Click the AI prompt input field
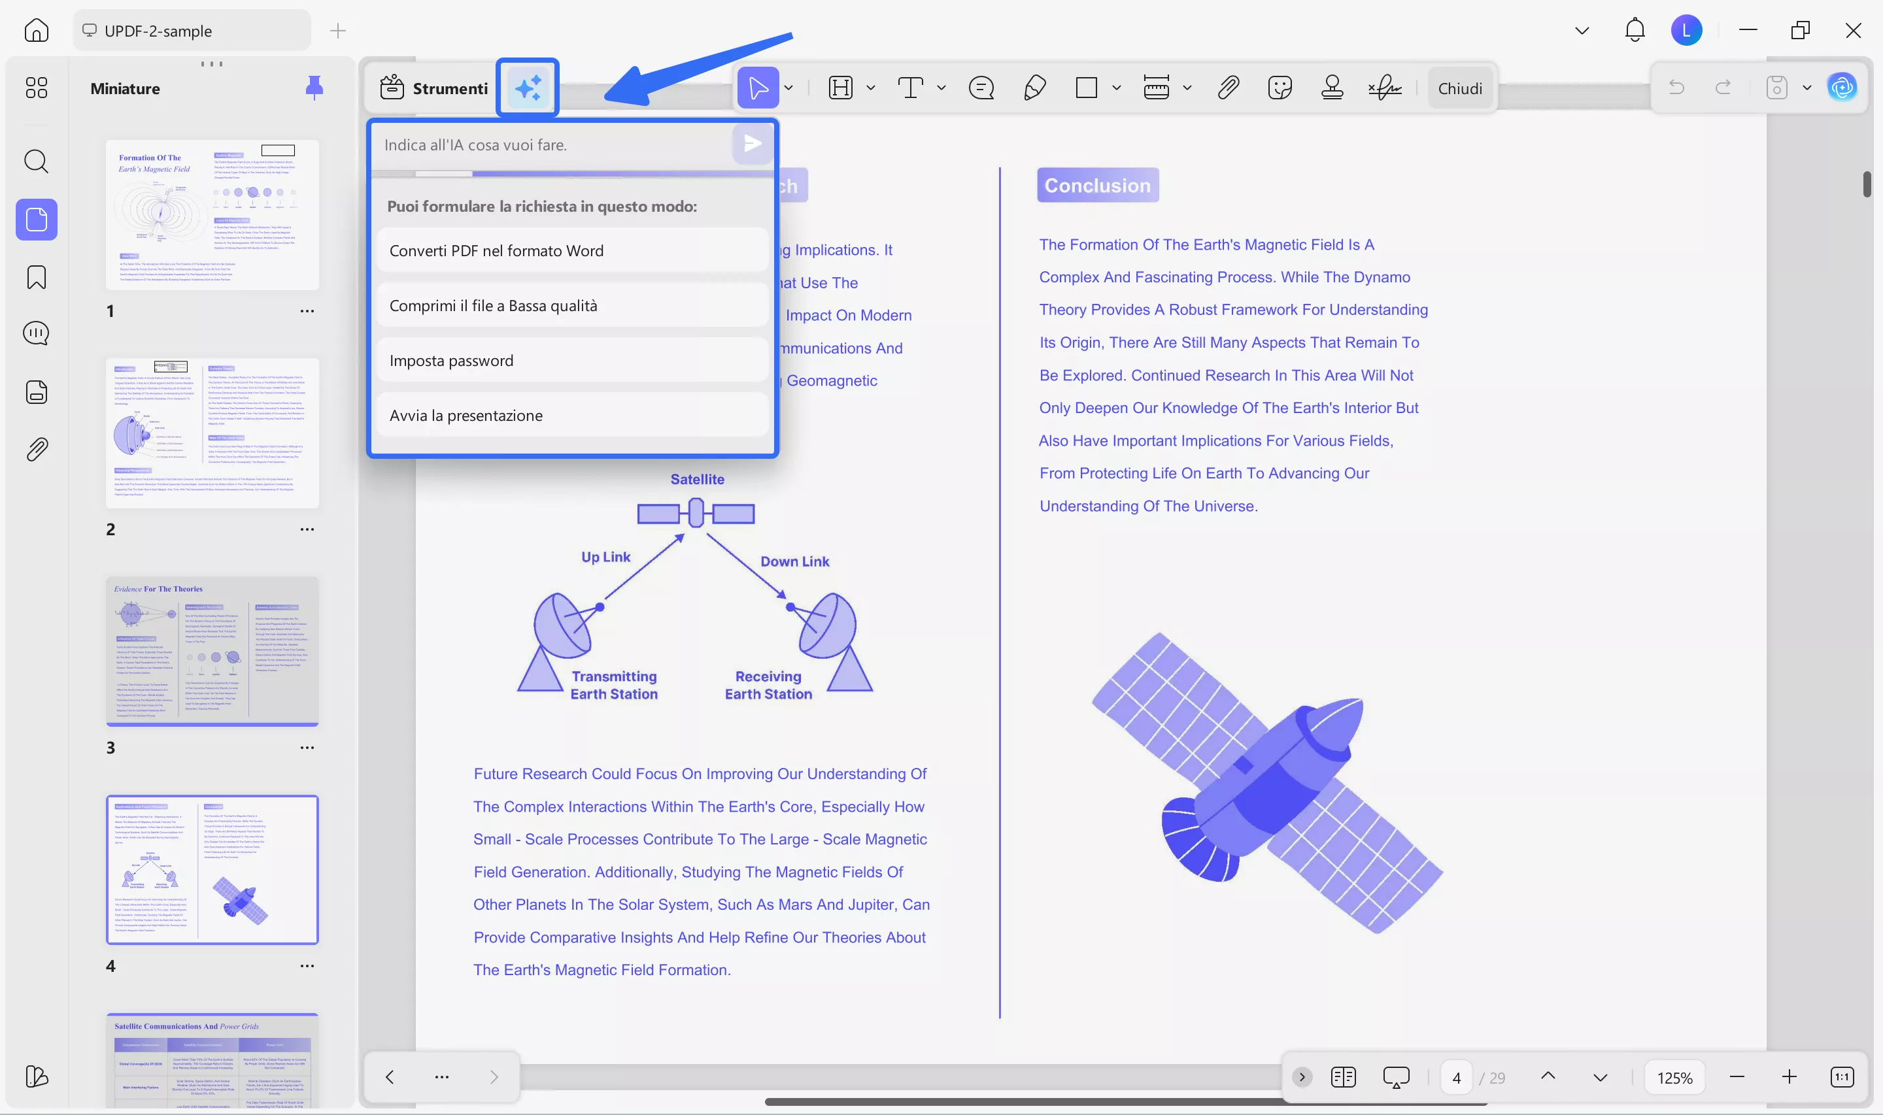 pos(552,144)
